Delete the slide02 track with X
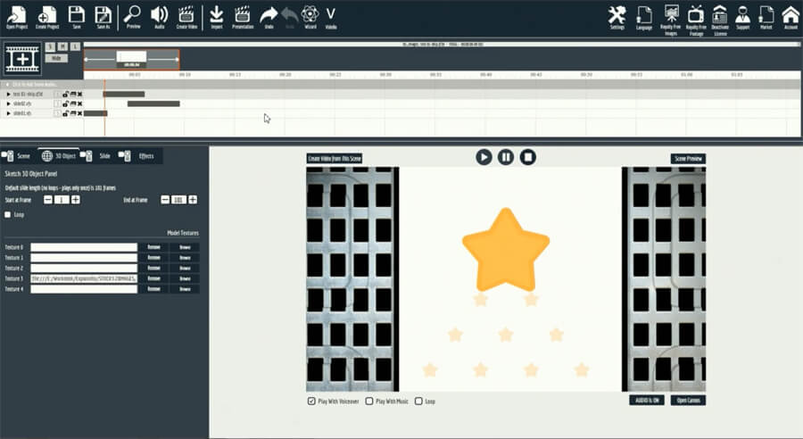Viewport: 803px width, 439px height. [80, 104]
